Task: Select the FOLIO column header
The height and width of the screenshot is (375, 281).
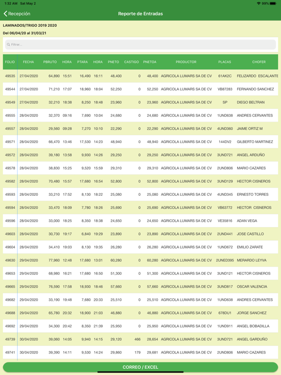Action: (x=10, y=62)
